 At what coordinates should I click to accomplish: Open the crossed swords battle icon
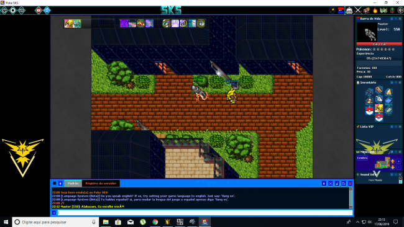pos(358,11)
